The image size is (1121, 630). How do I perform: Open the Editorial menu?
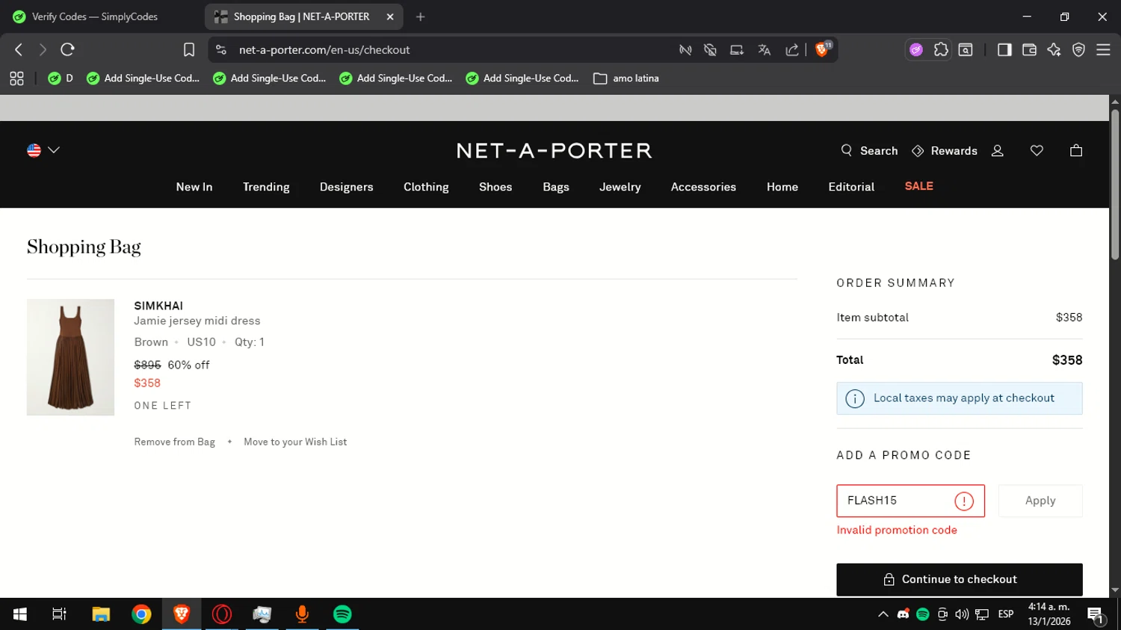coord(851,187)
